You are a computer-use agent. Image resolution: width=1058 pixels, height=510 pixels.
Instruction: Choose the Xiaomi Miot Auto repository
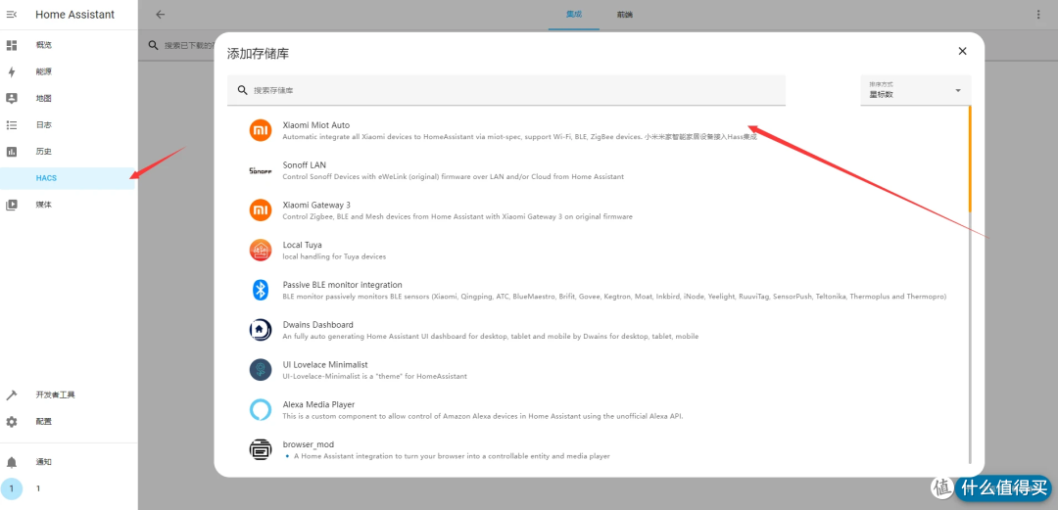tap(598, 130)
